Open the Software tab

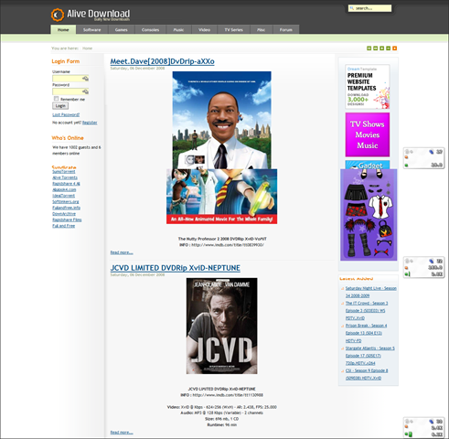[x=91, y=29]
